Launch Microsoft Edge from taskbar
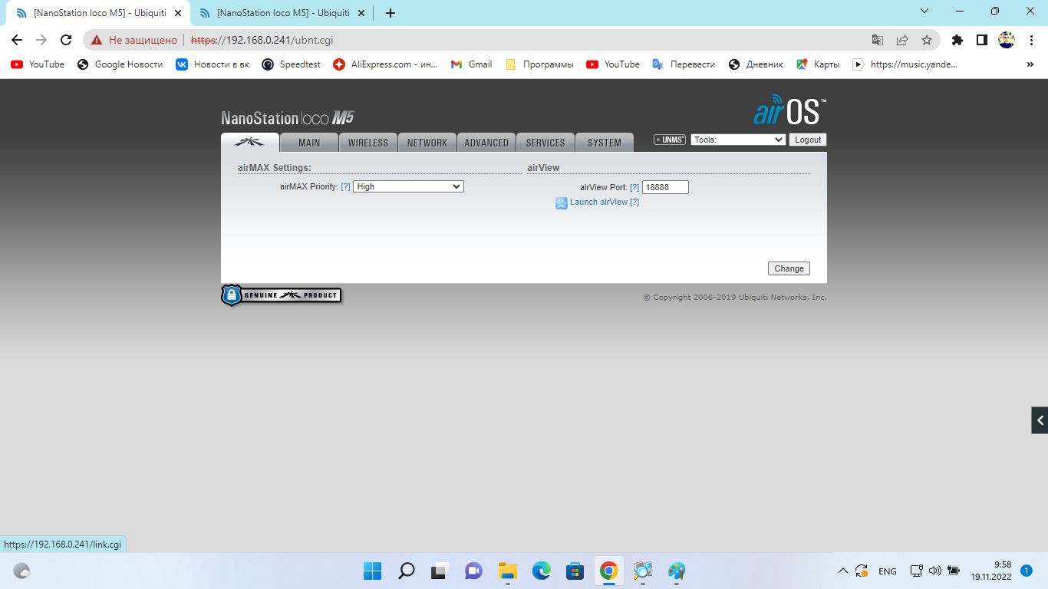1048x589 pixels. click(x=541, y=571)
